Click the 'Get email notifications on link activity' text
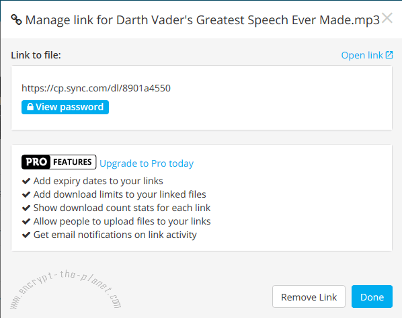Image resolution: width=402 pixels, height=318 pixels. [x=115, y=235]
